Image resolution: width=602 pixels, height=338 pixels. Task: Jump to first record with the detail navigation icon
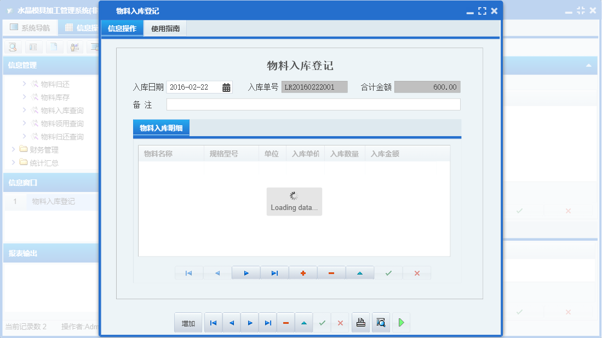[x=188, y=272]
